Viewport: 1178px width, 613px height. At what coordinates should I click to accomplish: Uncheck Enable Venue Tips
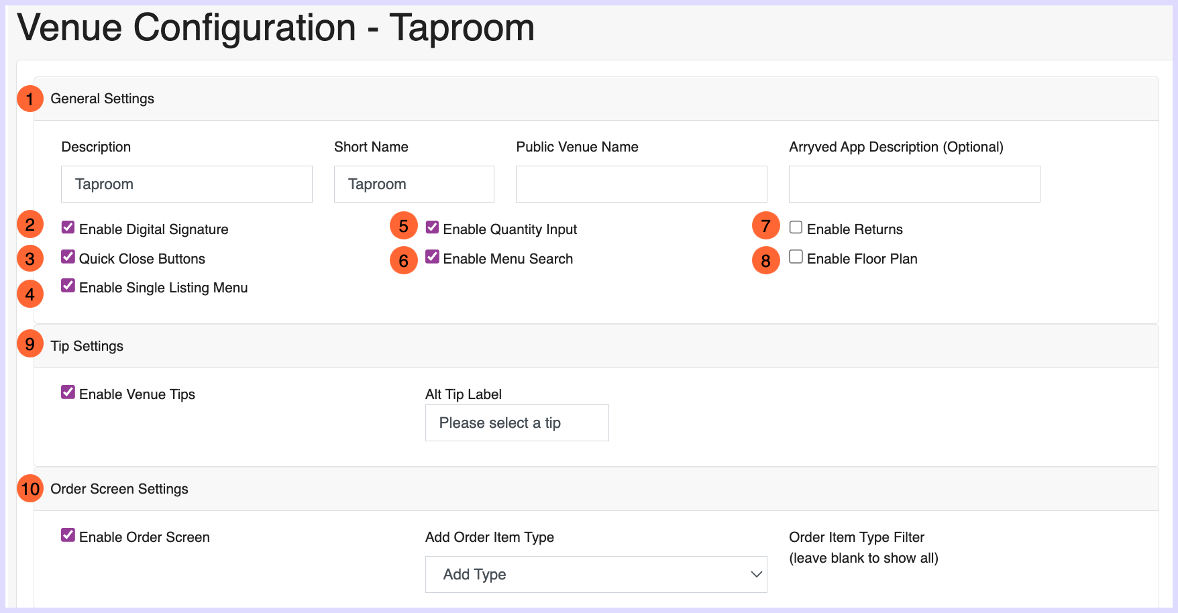tap(68, 392)
